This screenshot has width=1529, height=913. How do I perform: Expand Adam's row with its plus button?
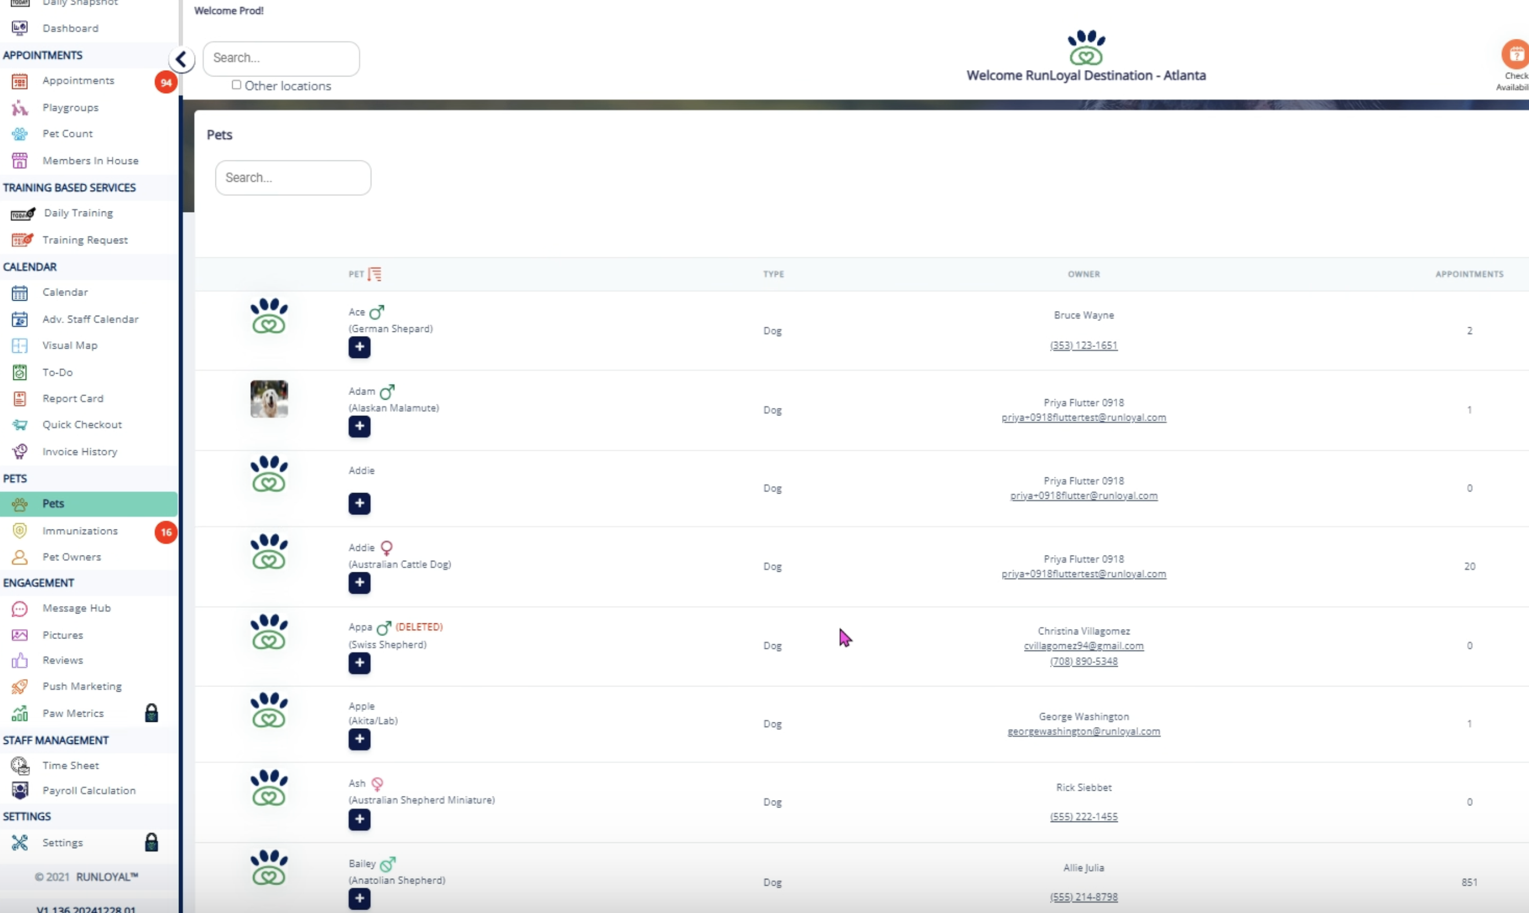(x=359, y=426)
